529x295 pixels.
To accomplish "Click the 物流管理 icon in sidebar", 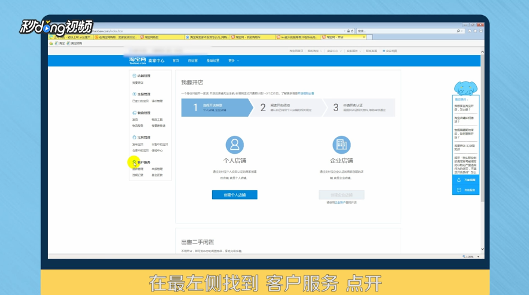I will (x=134, y=113).
